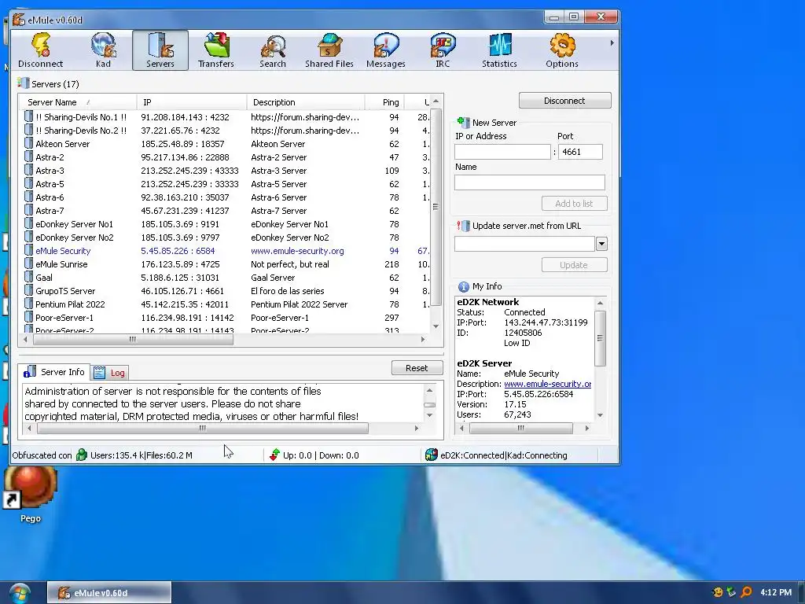This screenshot has height=604, width=805.
Task: Click the Add to list button
Action: point(574,204)
